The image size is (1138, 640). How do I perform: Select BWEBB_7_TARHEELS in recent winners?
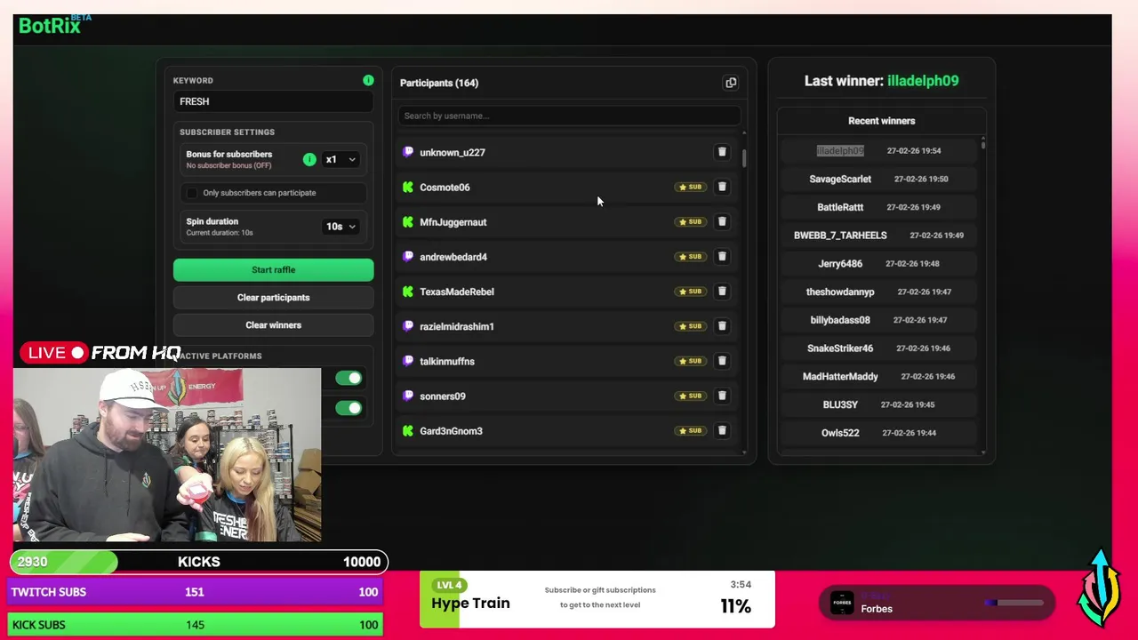coord(840,236)
